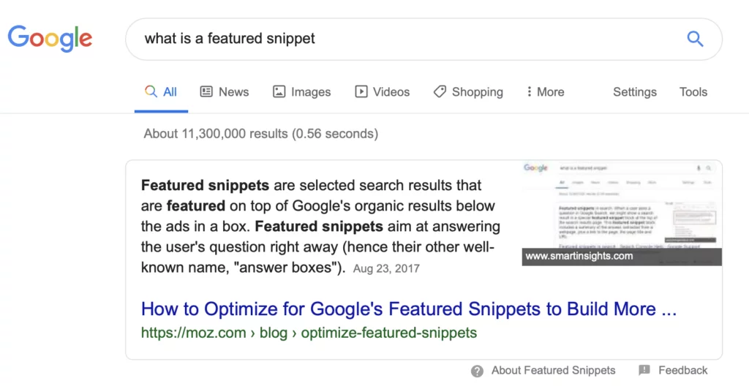
Task: Click the smartinsights.com snippet thumbnail image
Action: [x=622, y=212]
